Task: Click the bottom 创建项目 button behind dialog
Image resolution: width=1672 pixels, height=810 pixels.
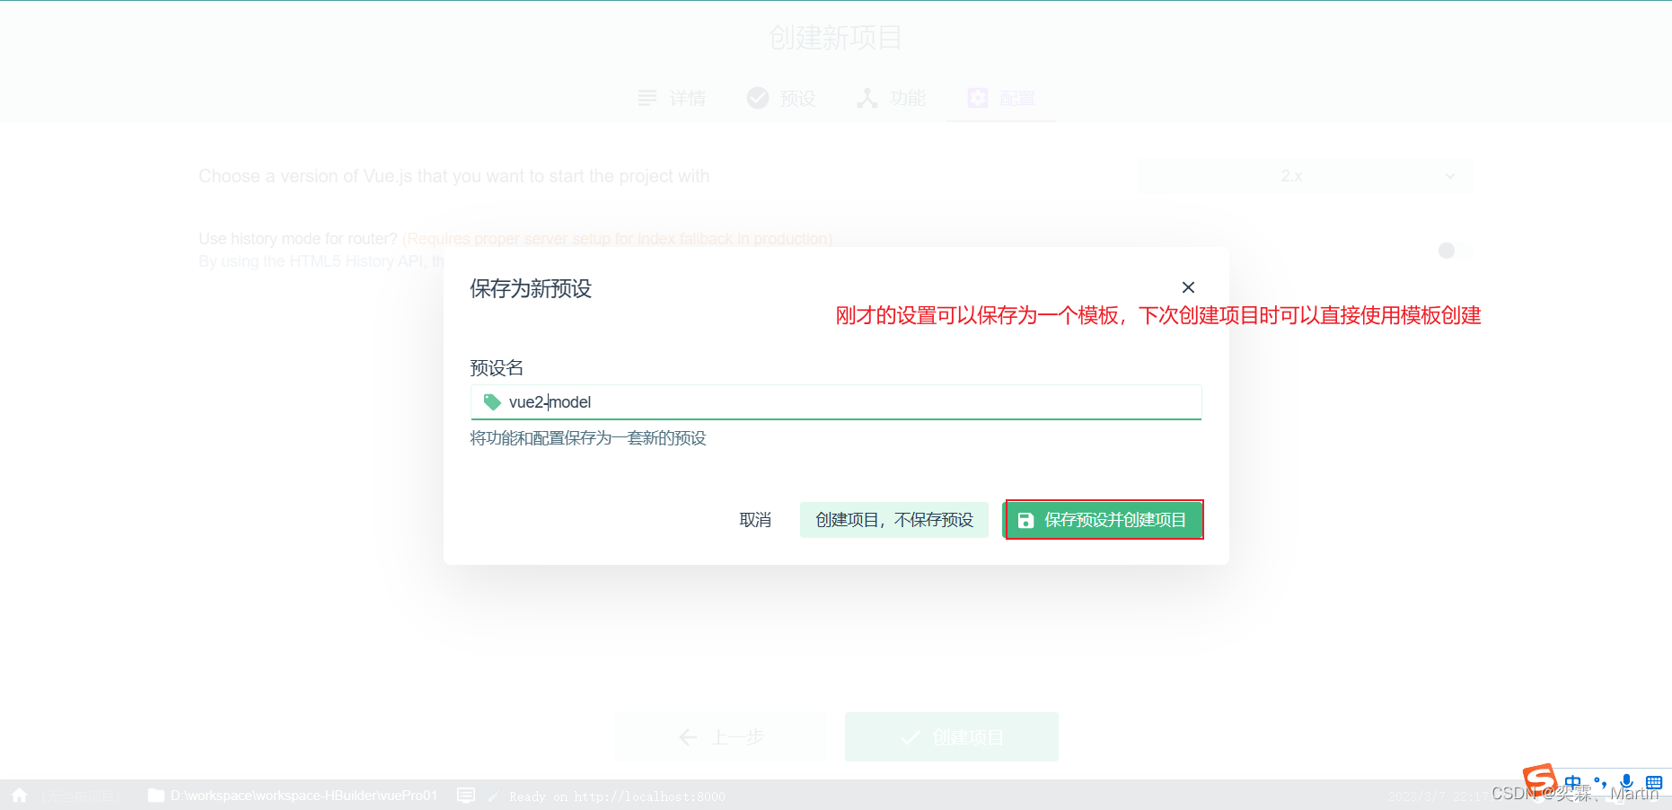Action: point(952,737)
